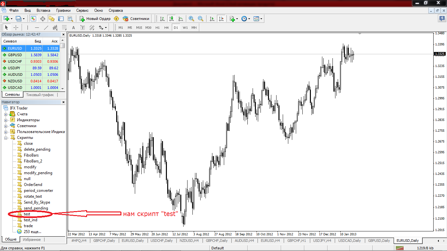Open the Графики menu
Image resolution: width=447 pixels, height=251 pixels.
pyautogui.click(x=63, y=10)
